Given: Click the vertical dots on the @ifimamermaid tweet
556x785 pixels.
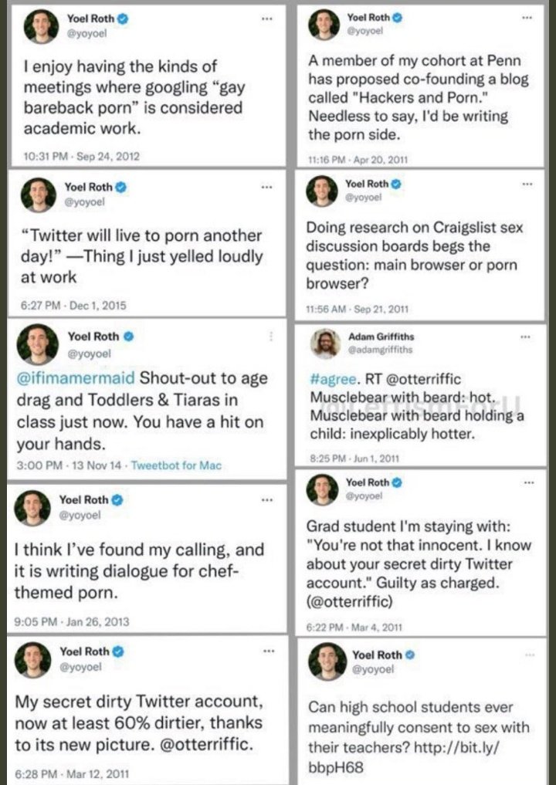Looking at the screenshot, I should pos(270,337).
